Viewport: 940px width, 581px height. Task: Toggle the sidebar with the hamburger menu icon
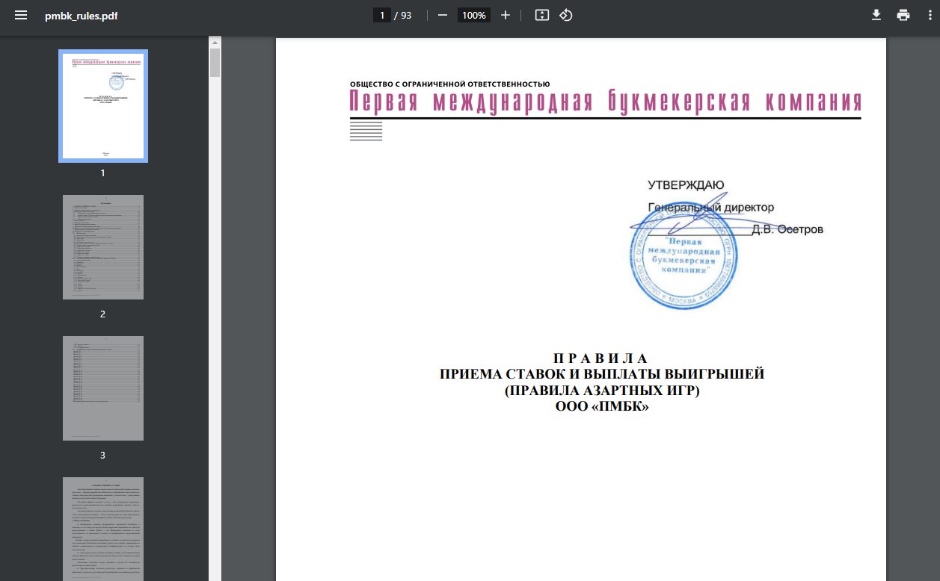coord(21,15)
